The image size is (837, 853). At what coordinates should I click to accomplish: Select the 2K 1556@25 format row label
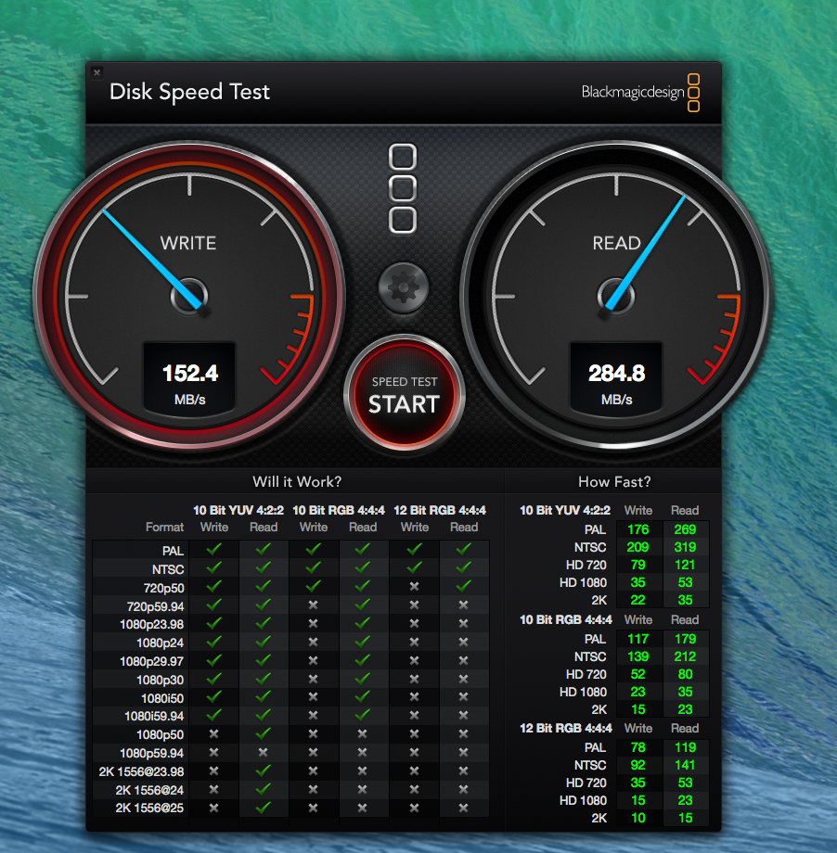click(149, 808)
